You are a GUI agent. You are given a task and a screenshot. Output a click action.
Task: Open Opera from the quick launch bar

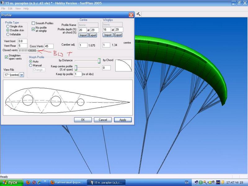[34, 182]
